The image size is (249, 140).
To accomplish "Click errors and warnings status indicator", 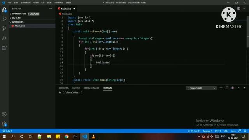I will [x=7, y=131].
